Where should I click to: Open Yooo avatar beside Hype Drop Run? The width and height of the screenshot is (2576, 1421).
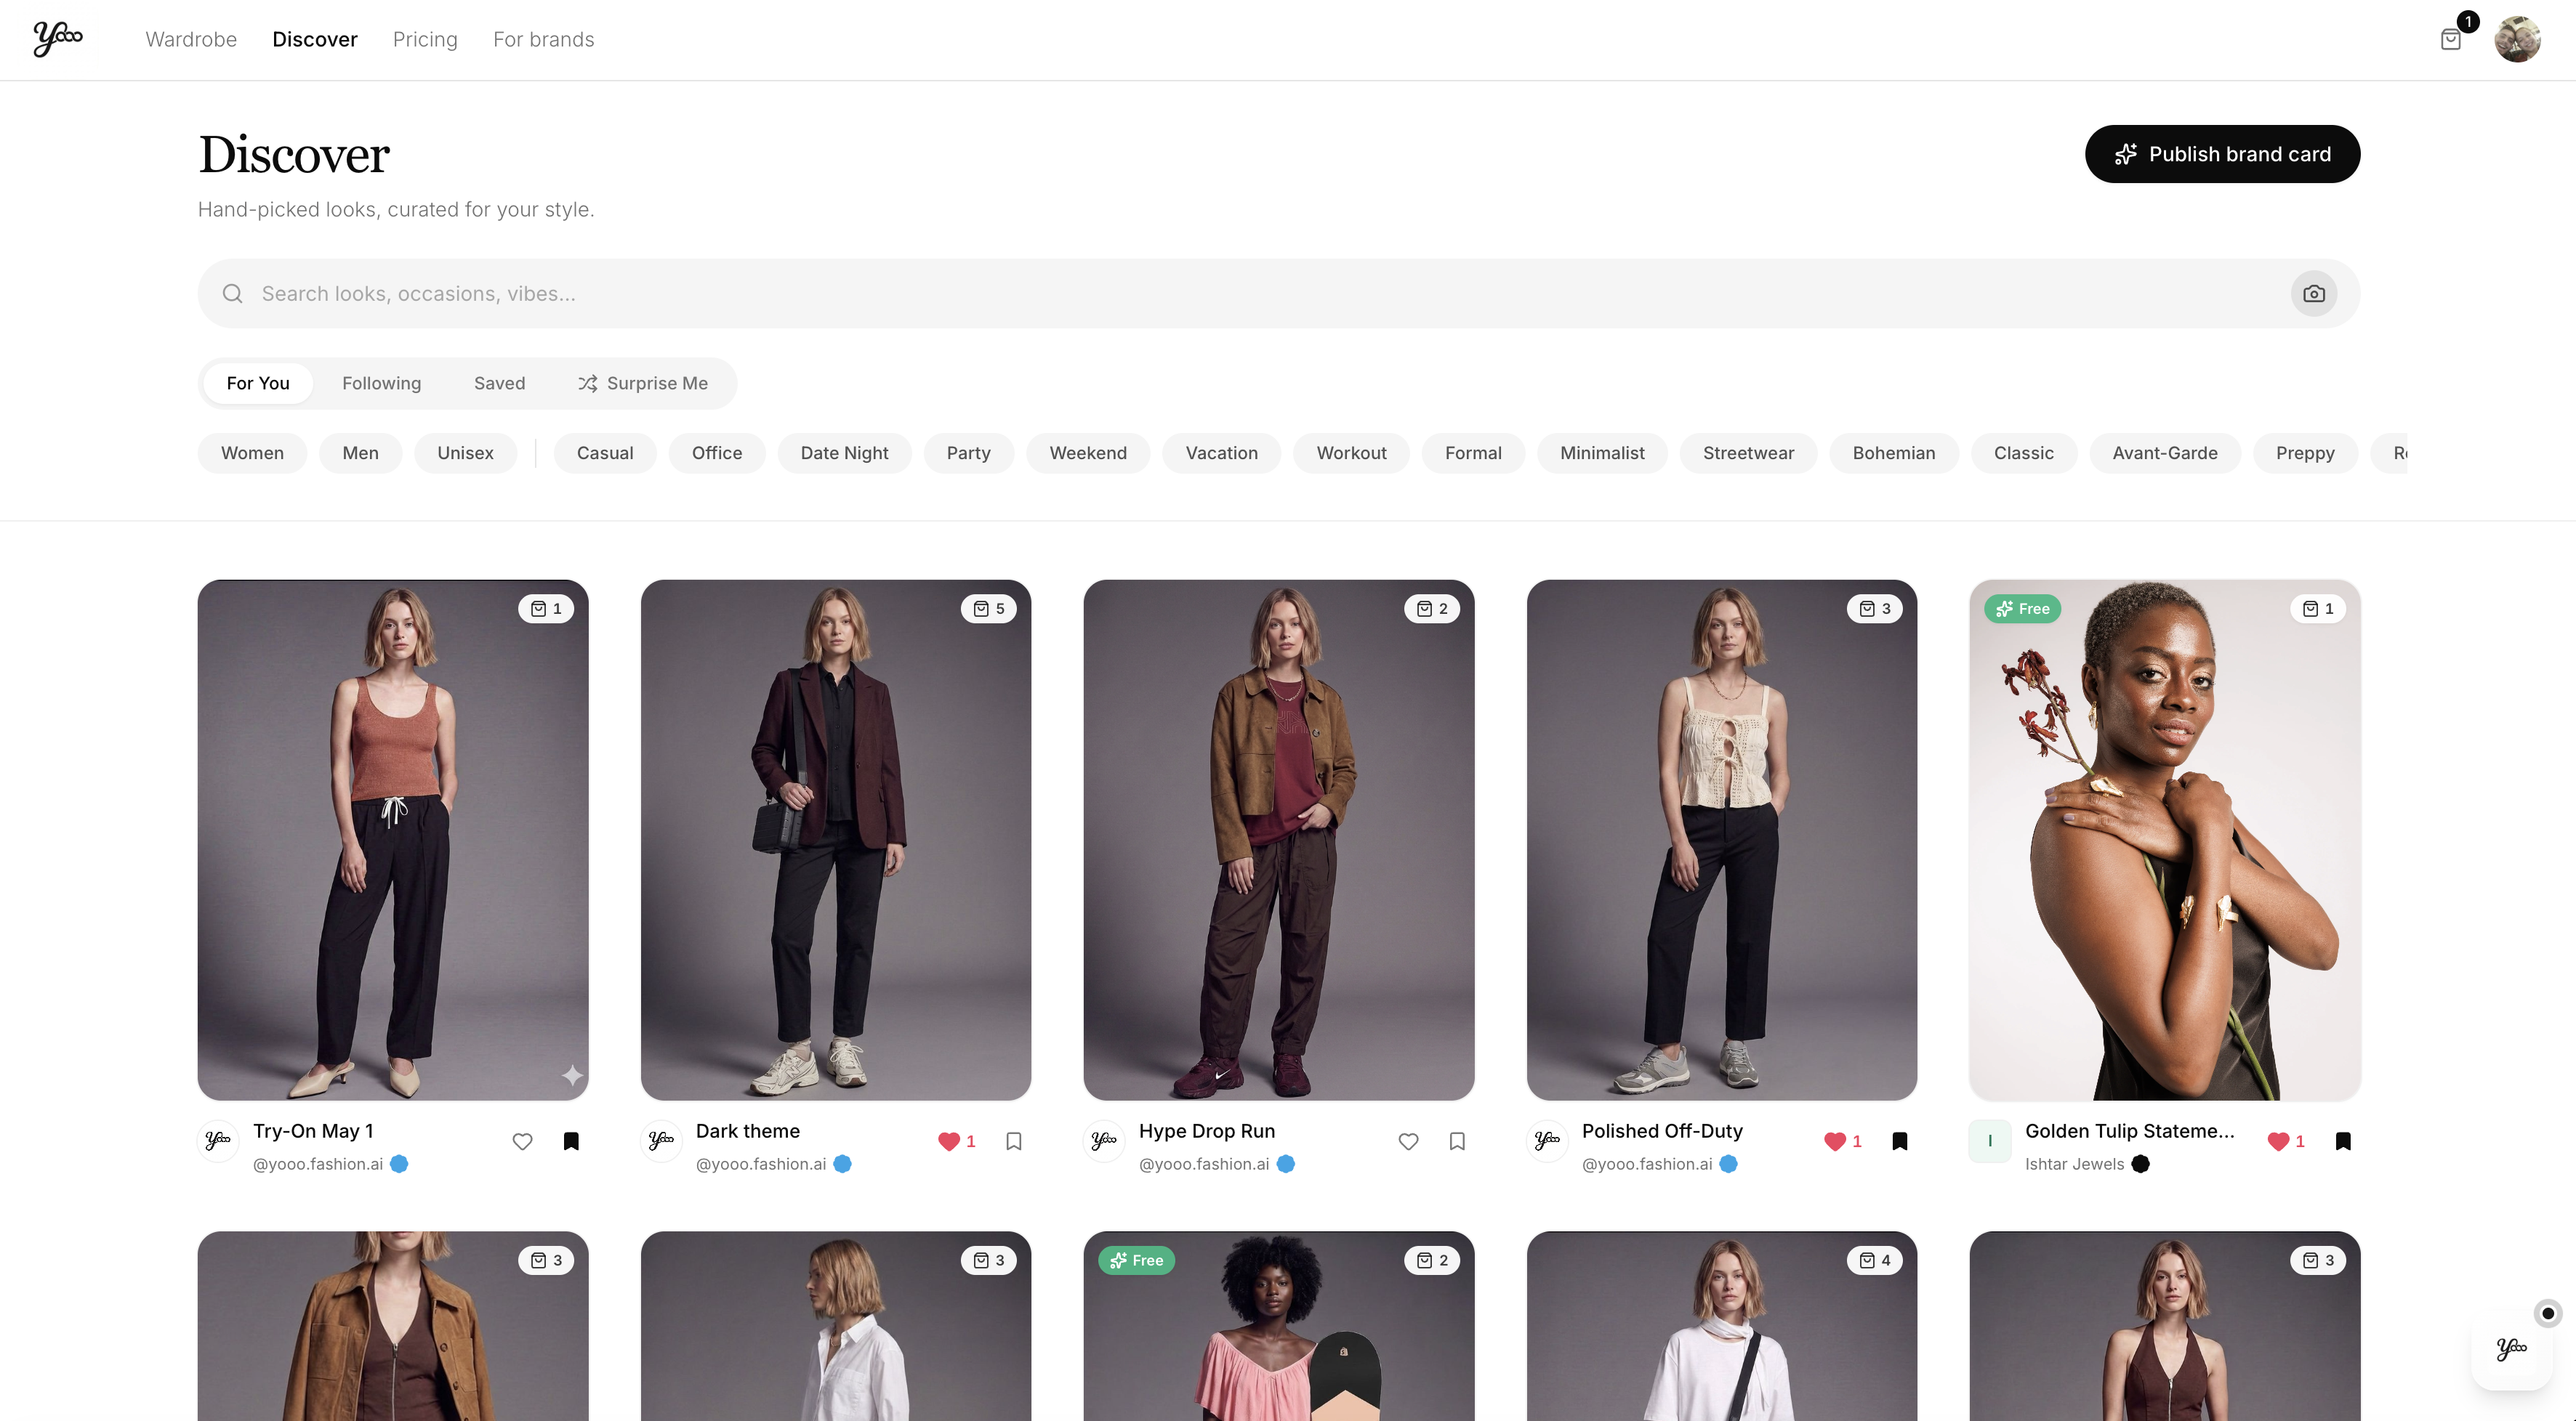point(1104,1140)
